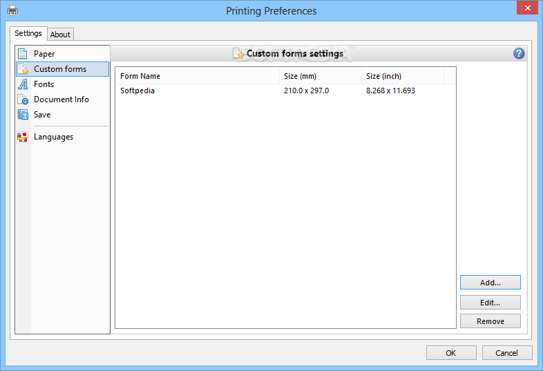Viewport: 543px width, 371px height.
Task: Sort by the Size (mm) column header
Action: [x=321, y=76]
